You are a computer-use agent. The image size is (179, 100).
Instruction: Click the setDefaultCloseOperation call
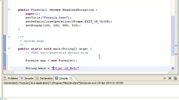click(x=69, y=22)
